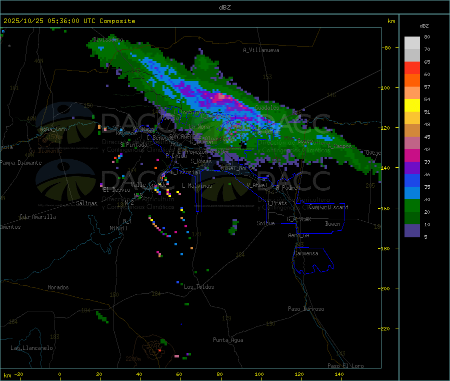Click the yellow swatch in the dBZ legend
The image size is (450, 381).
pyautogui.click(x=412, y=105)
